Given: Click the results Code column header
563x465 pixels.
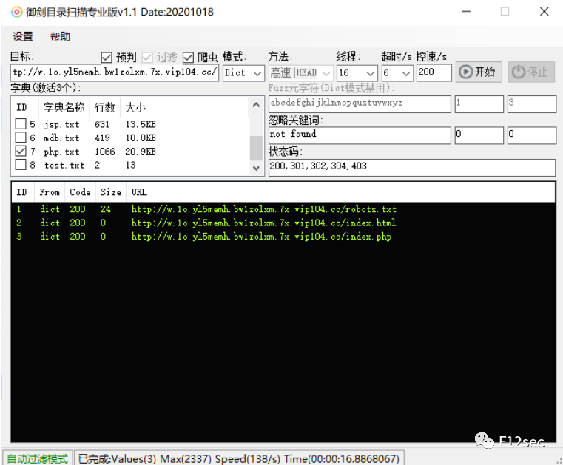Looking at the screenshot, I should (x=80, y=192).
